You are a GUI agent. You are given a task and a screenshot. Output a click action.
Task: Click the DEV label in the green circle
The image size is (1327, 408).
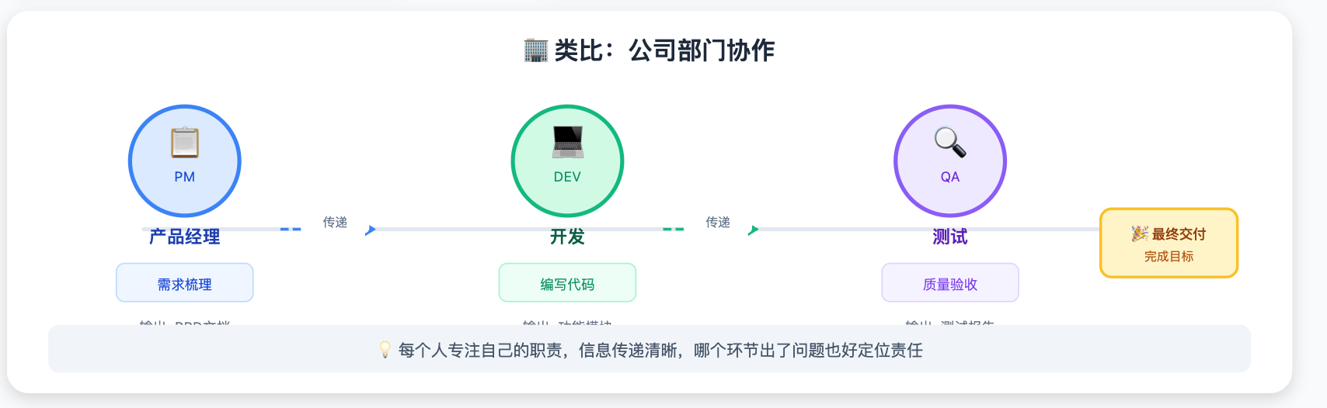(x=567, y=177)
